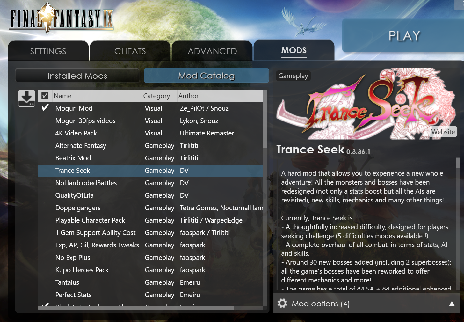Toggle the Moguri Mod checkmark

point(45,108)
